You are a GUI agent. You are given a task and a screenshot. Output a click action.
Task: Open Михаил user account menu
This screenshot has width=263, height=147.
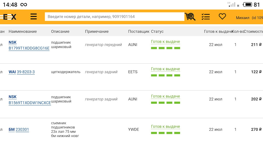click(x=249, y=18)
